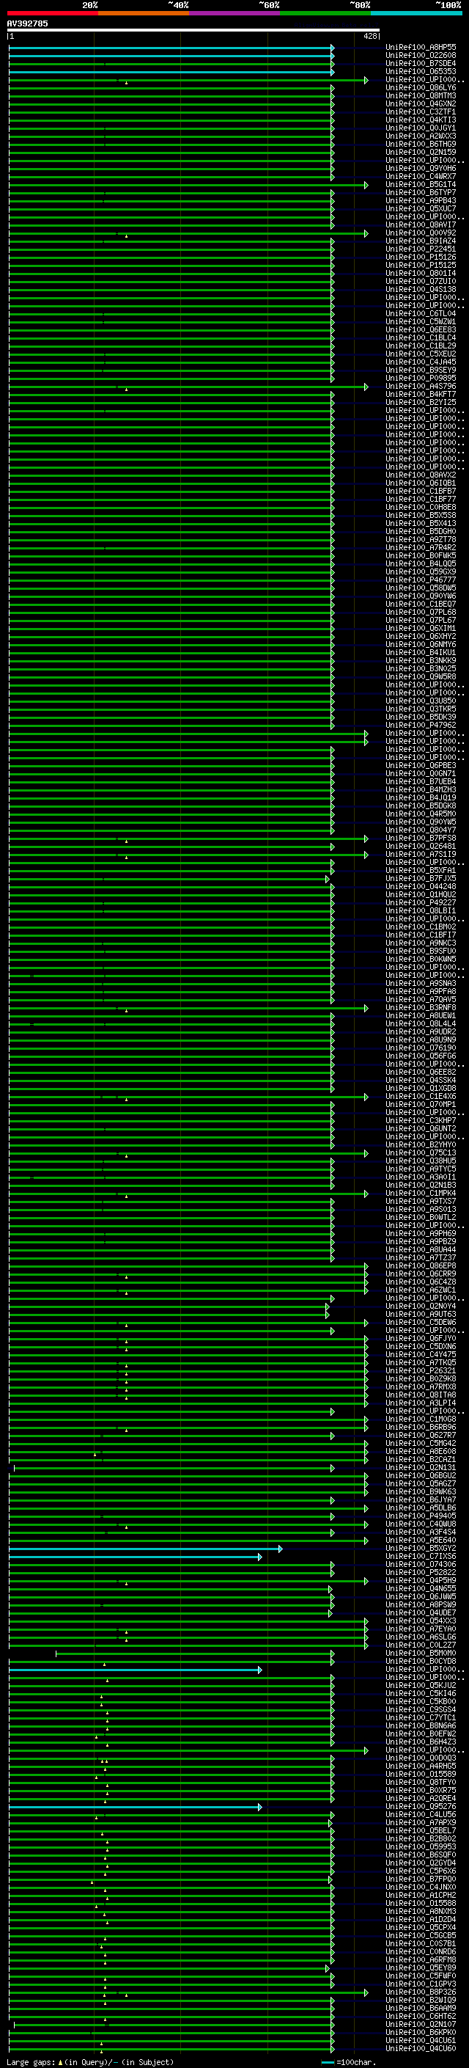Image resolution: width=469 pixels, height=2068 pixels.
Task: Select hit label UniRef100_C1BLC4
Action: tap(421, 338)
